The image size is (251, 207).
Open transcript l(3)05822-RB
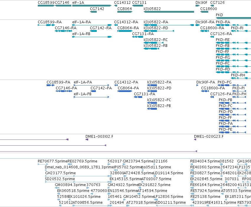coord(156,46)
